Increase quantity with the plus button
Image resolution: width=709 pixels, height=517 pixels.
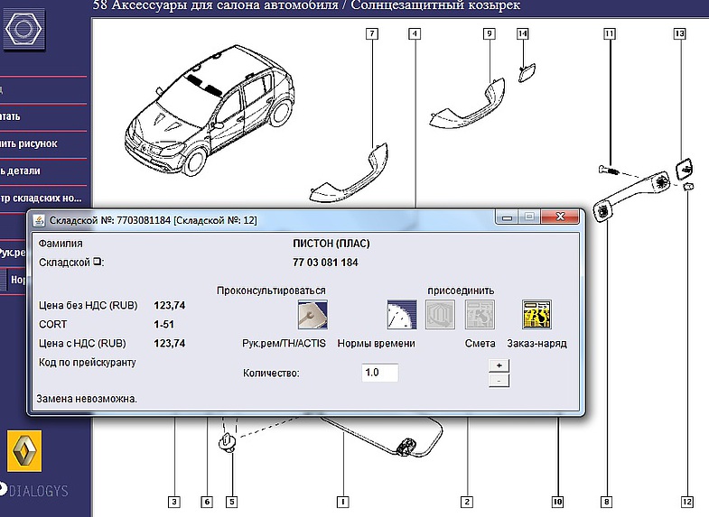point(498,365)
